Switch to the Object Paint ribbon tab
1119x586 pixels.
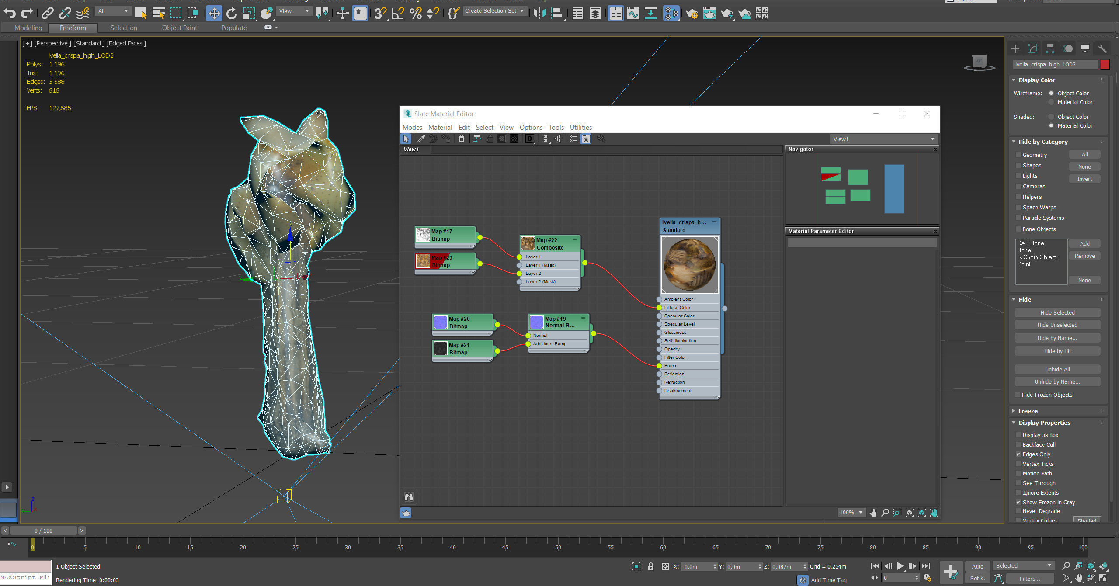[x=179, y=28]
